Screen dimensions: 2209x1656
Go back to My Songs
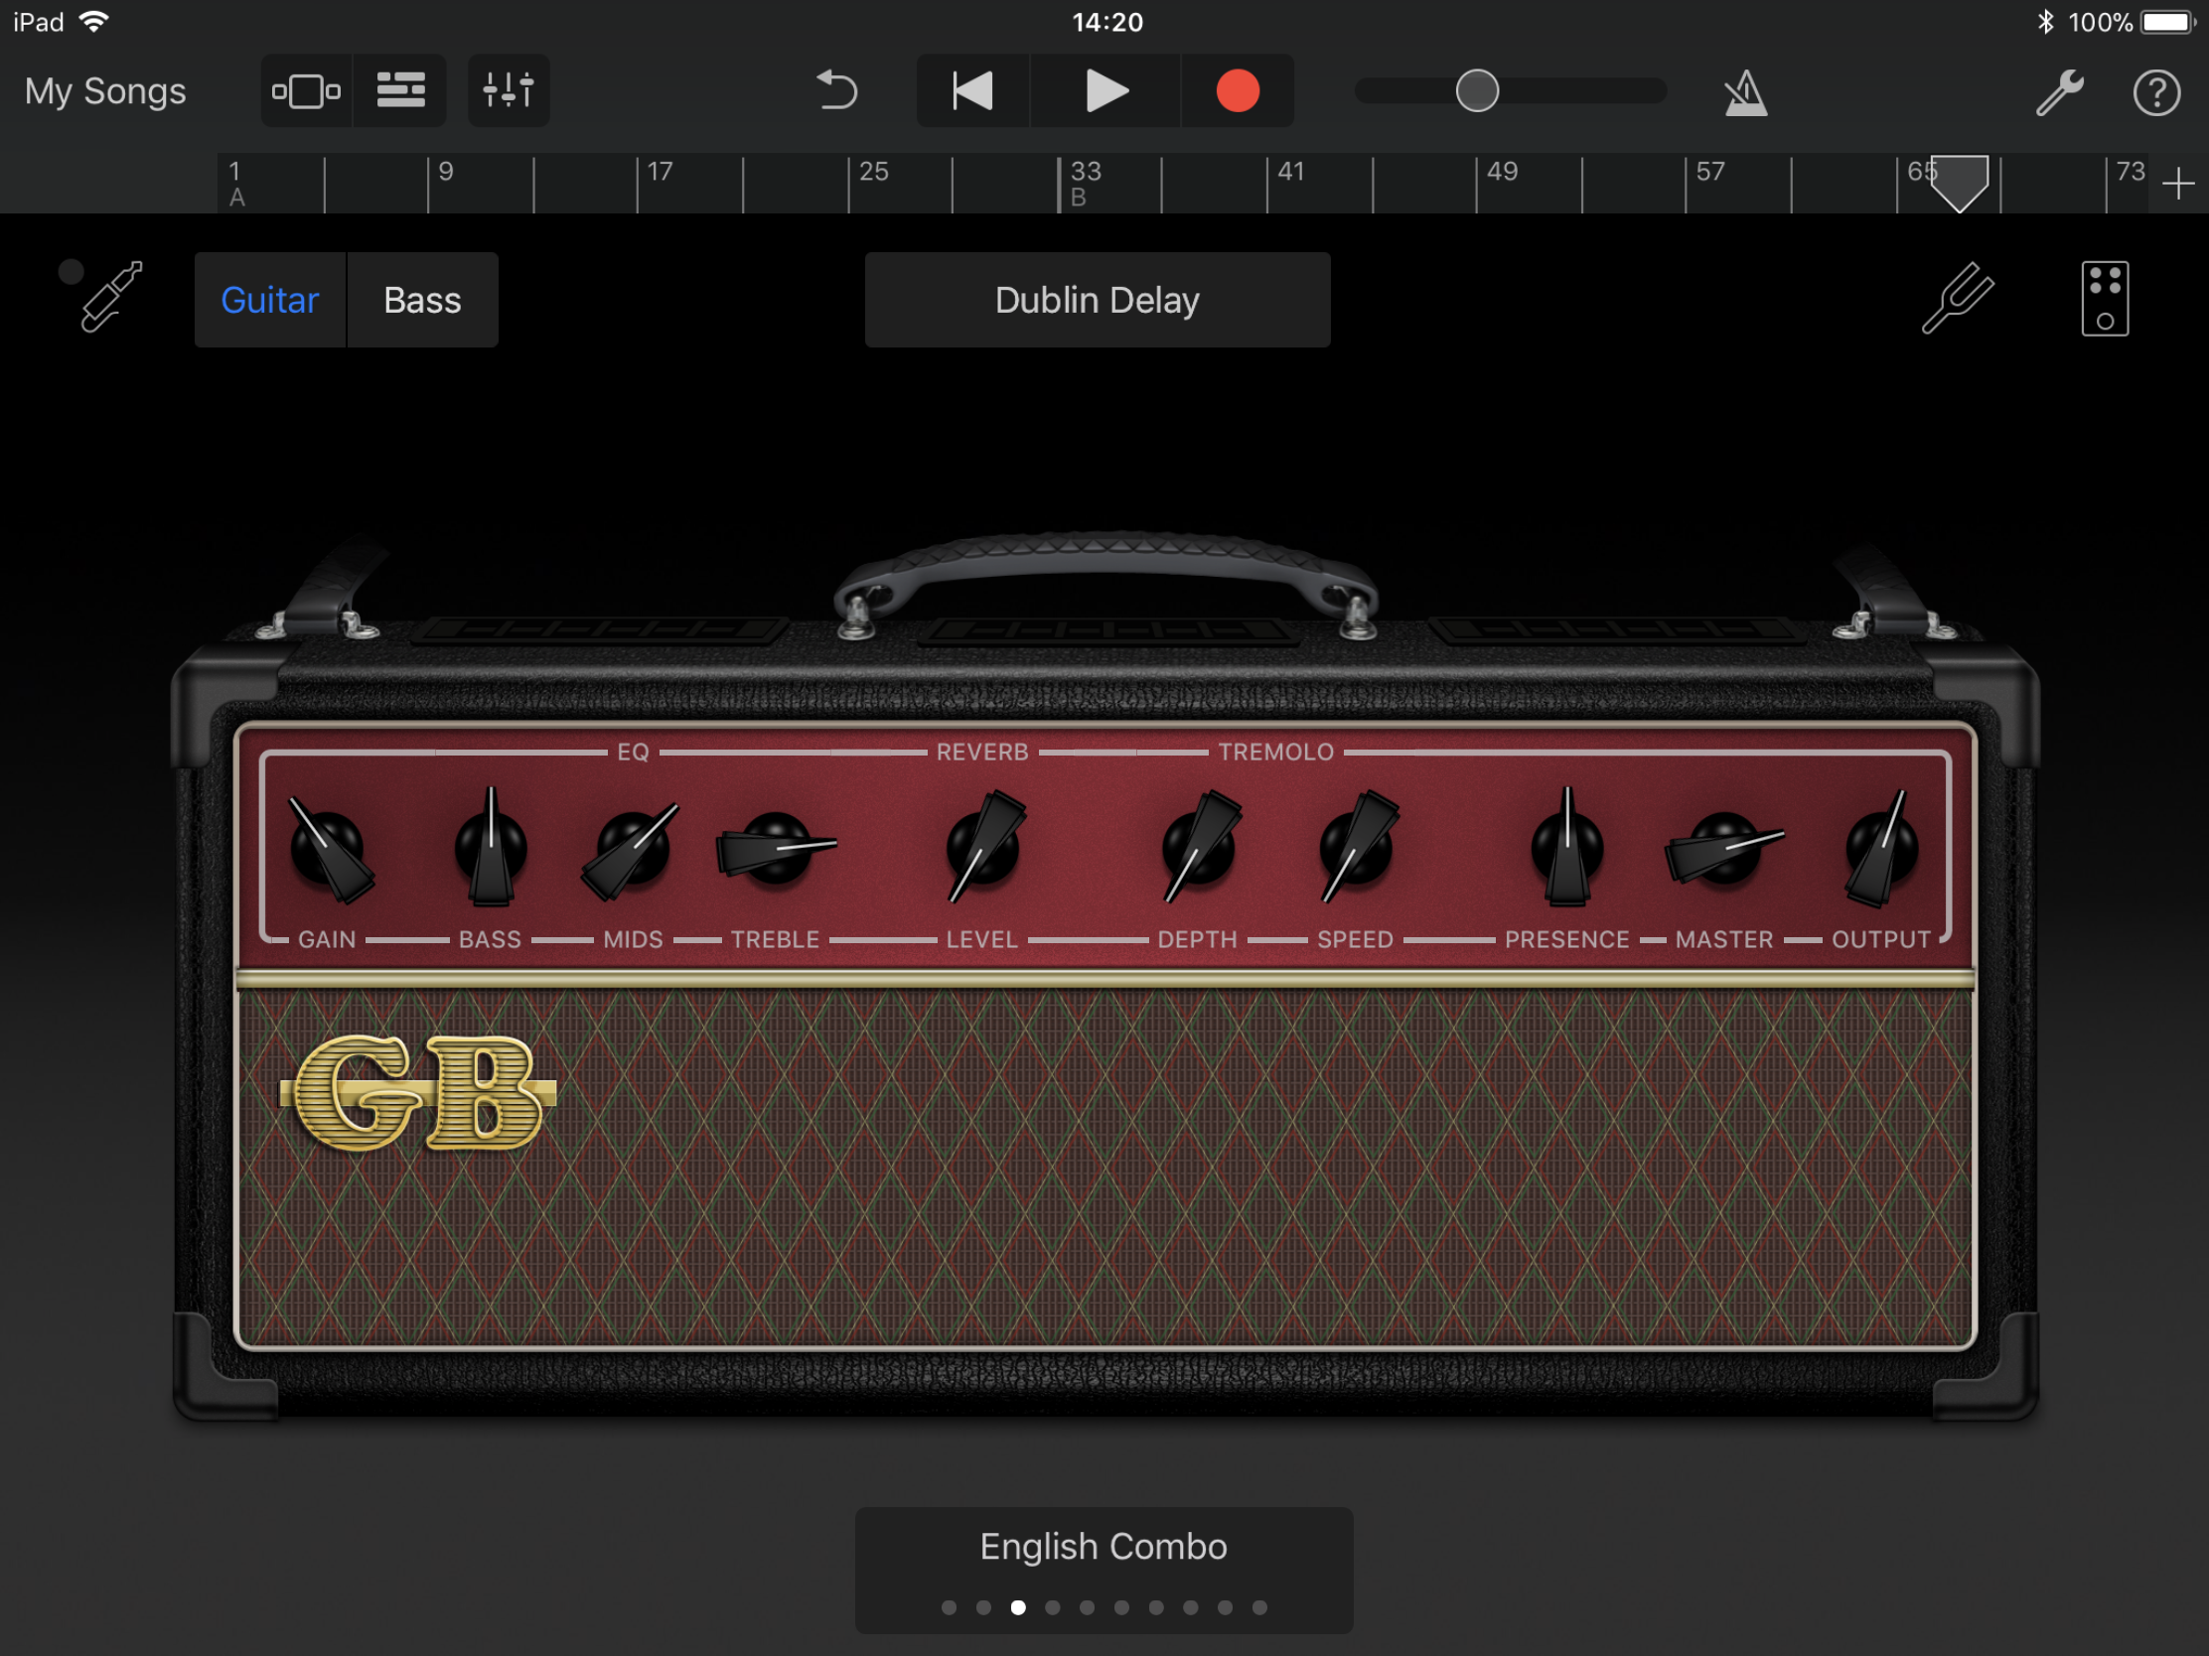click(105, 90)
